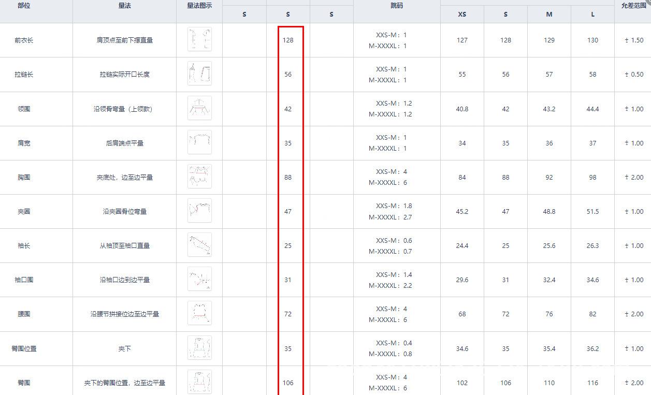Click the 领围 measurement diagram icon
This screenshot has height=395, width=651.
tap(199, 109)
